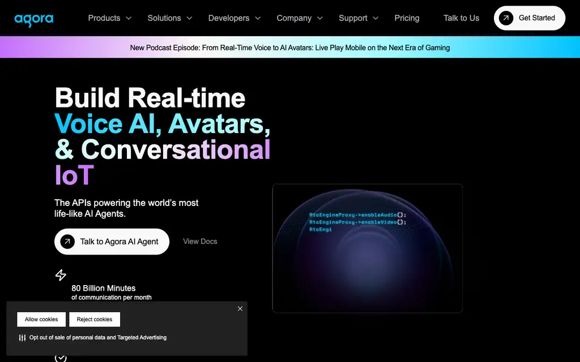Expand the Products chevron
The width and height of the screenshot is (580, 362).
point(129,18)
